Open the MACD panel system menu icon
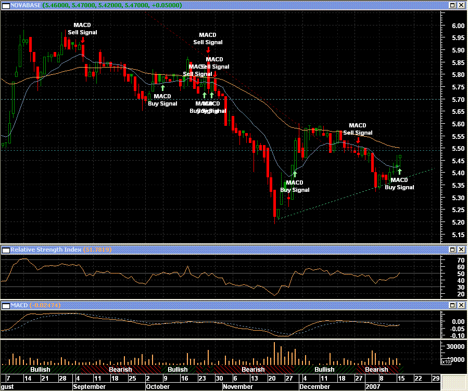This screenshot has width=468, height=391. [x=5, y=304]
